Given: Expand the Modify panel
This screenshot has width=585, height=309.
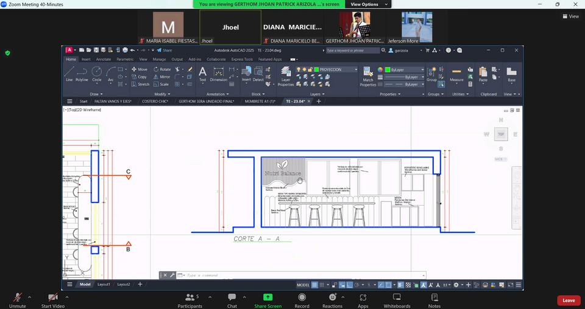Looking at the screenshot, I should click(x=162, y=94).
